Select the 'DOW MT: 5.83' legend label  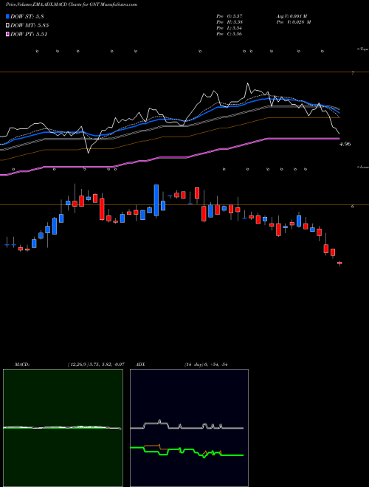30,26
